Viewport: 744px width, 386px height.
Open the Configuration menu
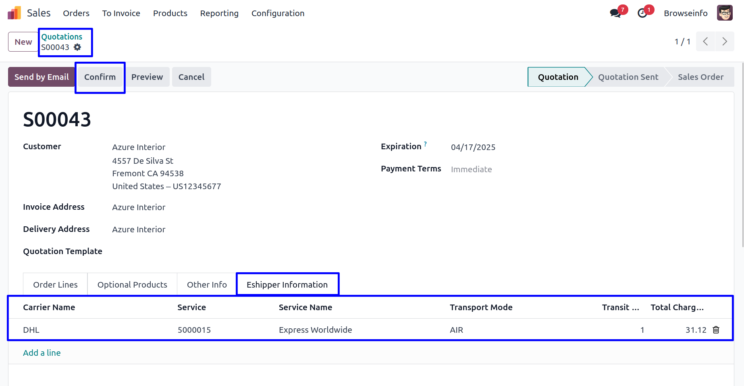point(278,13)
